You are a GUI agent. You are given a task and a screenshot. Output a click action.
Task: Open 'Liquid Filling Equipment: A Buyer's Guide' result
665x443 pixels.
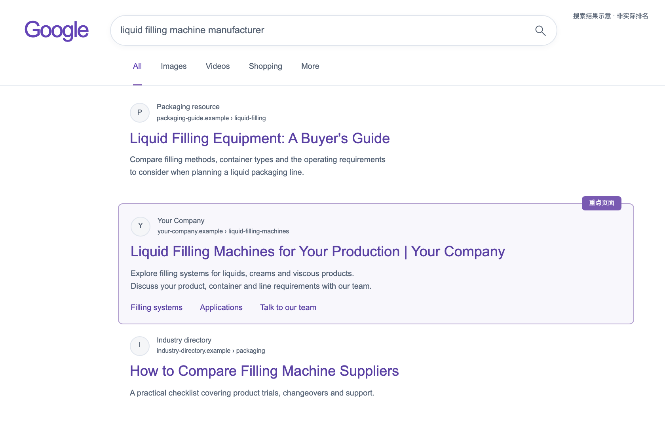tap(260, 138)
